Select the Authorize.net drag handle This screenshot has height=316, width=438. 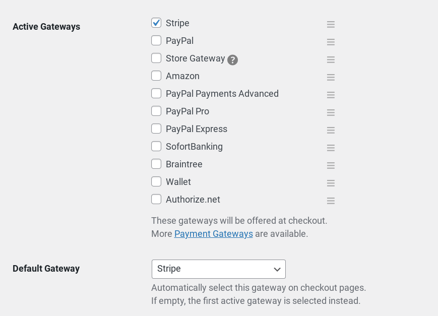(x=331, y=201)
